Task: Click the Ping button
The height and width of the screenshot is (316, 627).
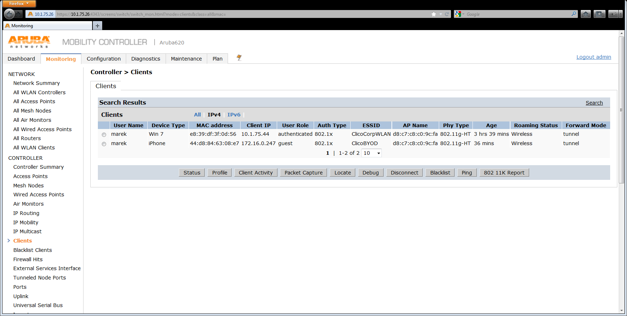Action: [467, 173]
